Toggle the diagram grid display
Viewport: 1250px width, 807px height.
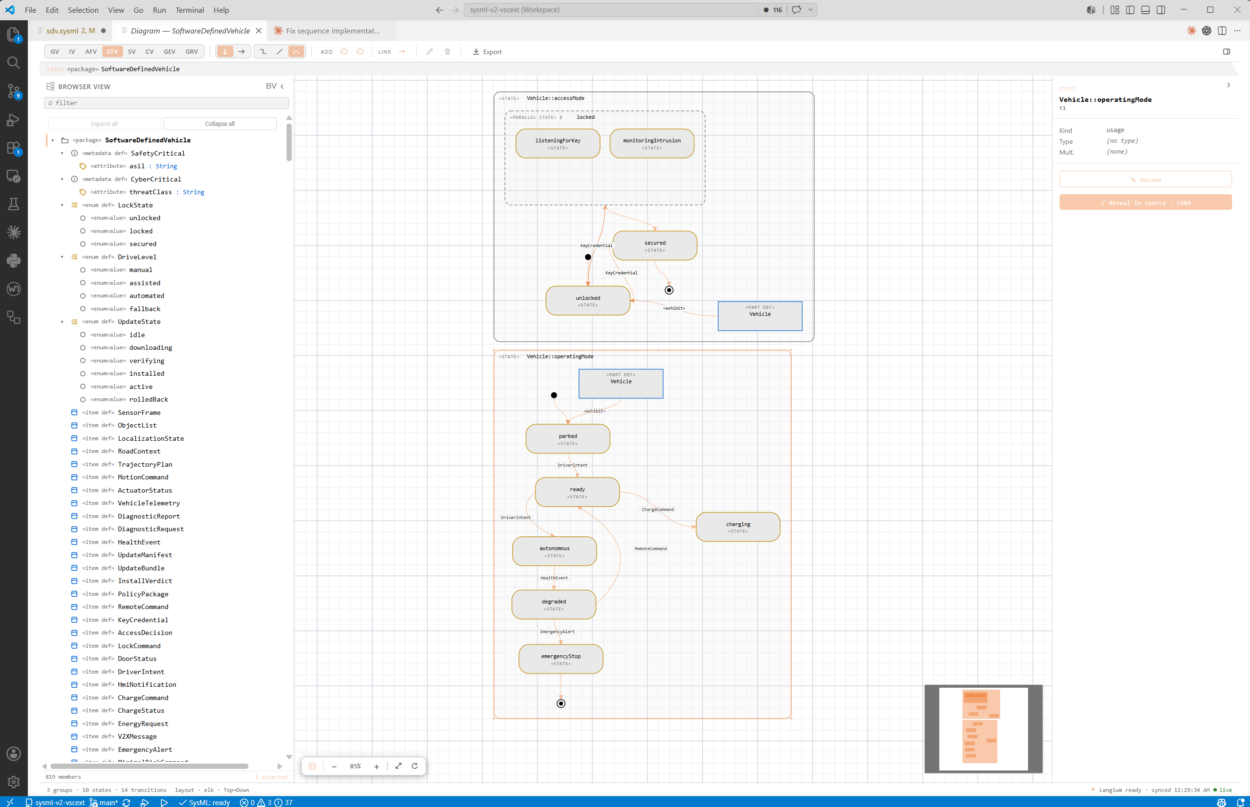click(312, 766)
